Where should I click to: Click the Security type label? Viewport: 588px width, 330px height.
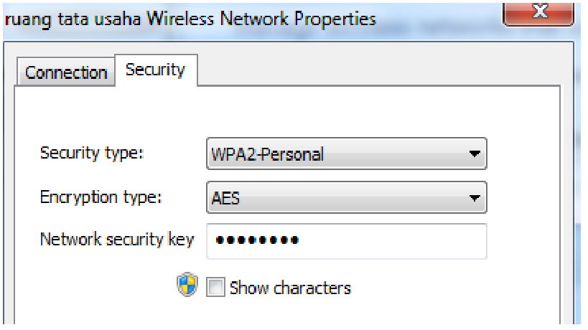pyautogui.click(x=92, y=153)
